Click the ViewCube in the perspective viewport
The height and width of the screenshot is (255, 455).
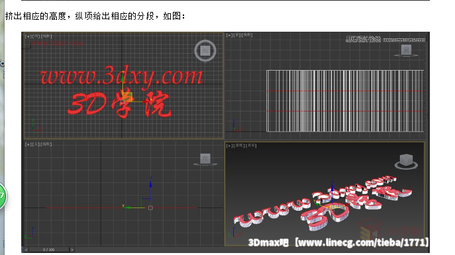click(x=406, y=162)
